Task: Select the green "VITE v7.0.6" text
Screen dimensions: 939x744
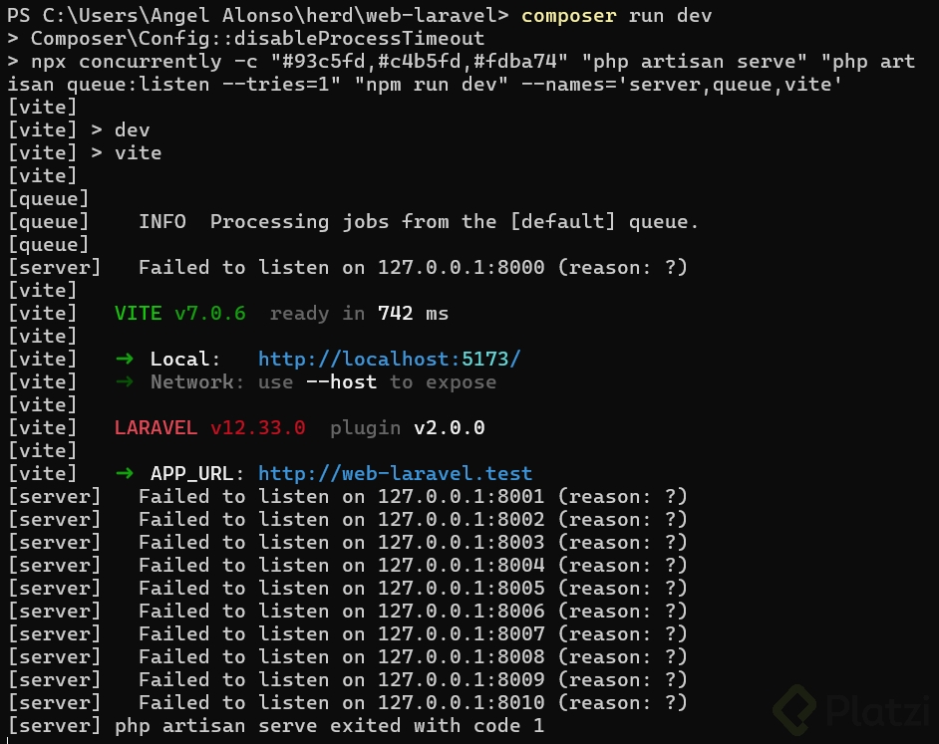Action: (179, 314)
